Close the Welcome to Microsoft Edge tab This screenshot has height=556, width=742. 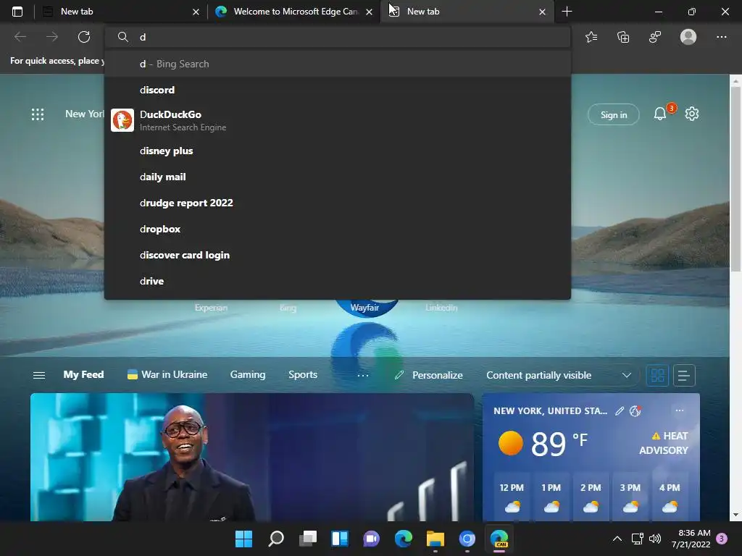coord(369,12)
